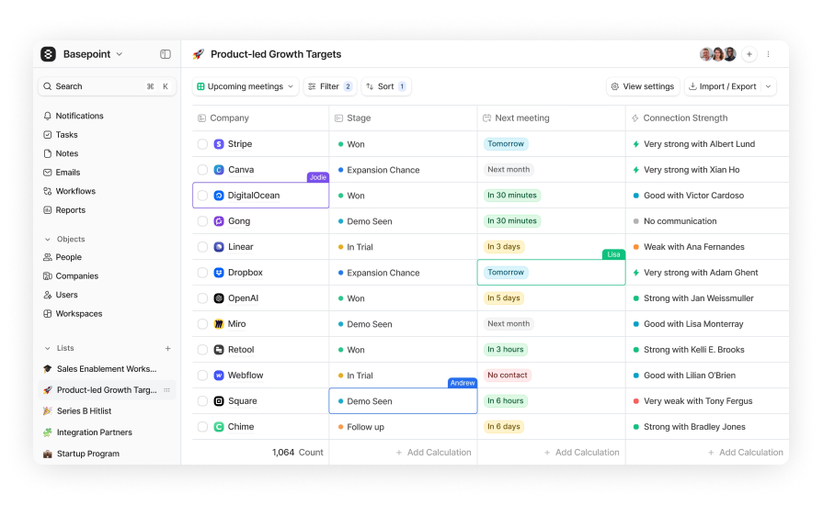
Task: Click the rocket icon beside list title
Action: point(198,54)
